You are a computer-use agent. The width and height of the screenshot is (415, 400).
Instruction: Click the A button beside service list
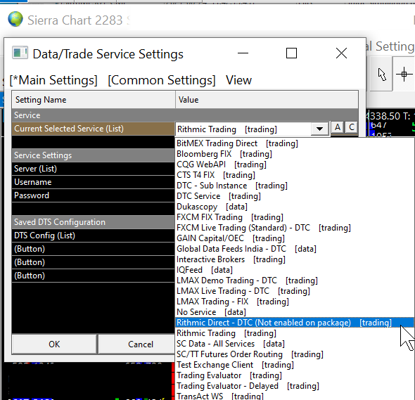pyautogui.click(x=338, y=127)
